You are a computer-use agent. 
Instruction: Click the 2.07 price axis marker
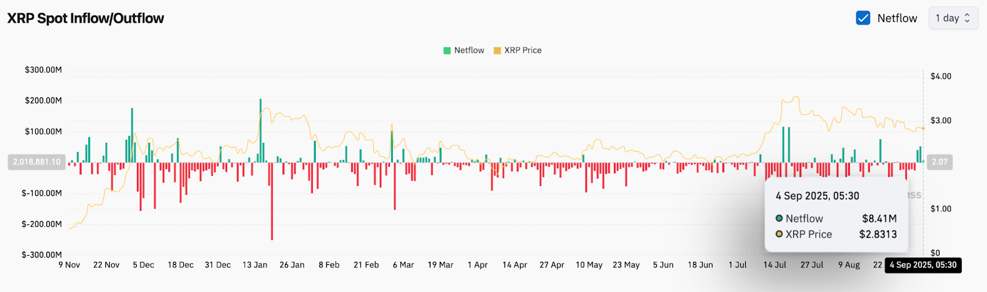pyautogui.click(x=940, y=162)
